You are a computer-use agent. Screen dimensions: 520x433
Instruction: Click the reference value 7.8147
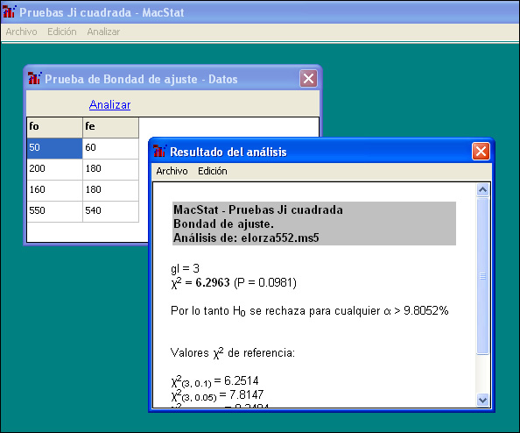(246, 394)
